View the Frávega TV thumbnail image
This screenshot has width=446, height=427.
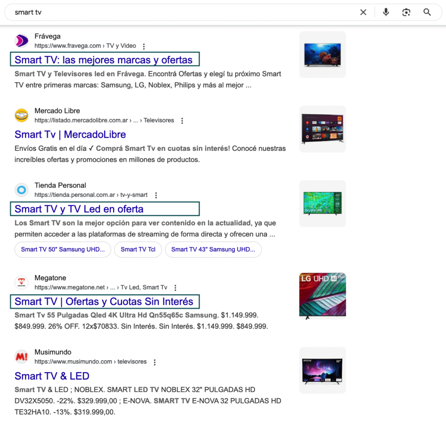pyautogui.click(x=323, y=54)
